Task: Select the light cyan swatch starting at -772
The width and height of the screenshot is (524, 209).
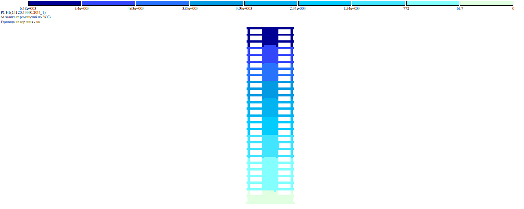Action: (432, 3)
